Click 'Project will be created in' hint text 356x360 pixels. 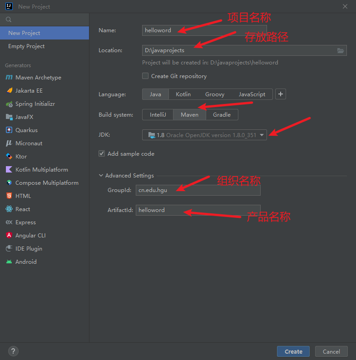click(210, 63)
